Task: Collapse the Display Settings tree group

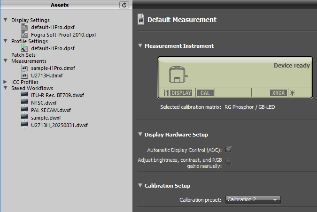Action: point(5,20)
